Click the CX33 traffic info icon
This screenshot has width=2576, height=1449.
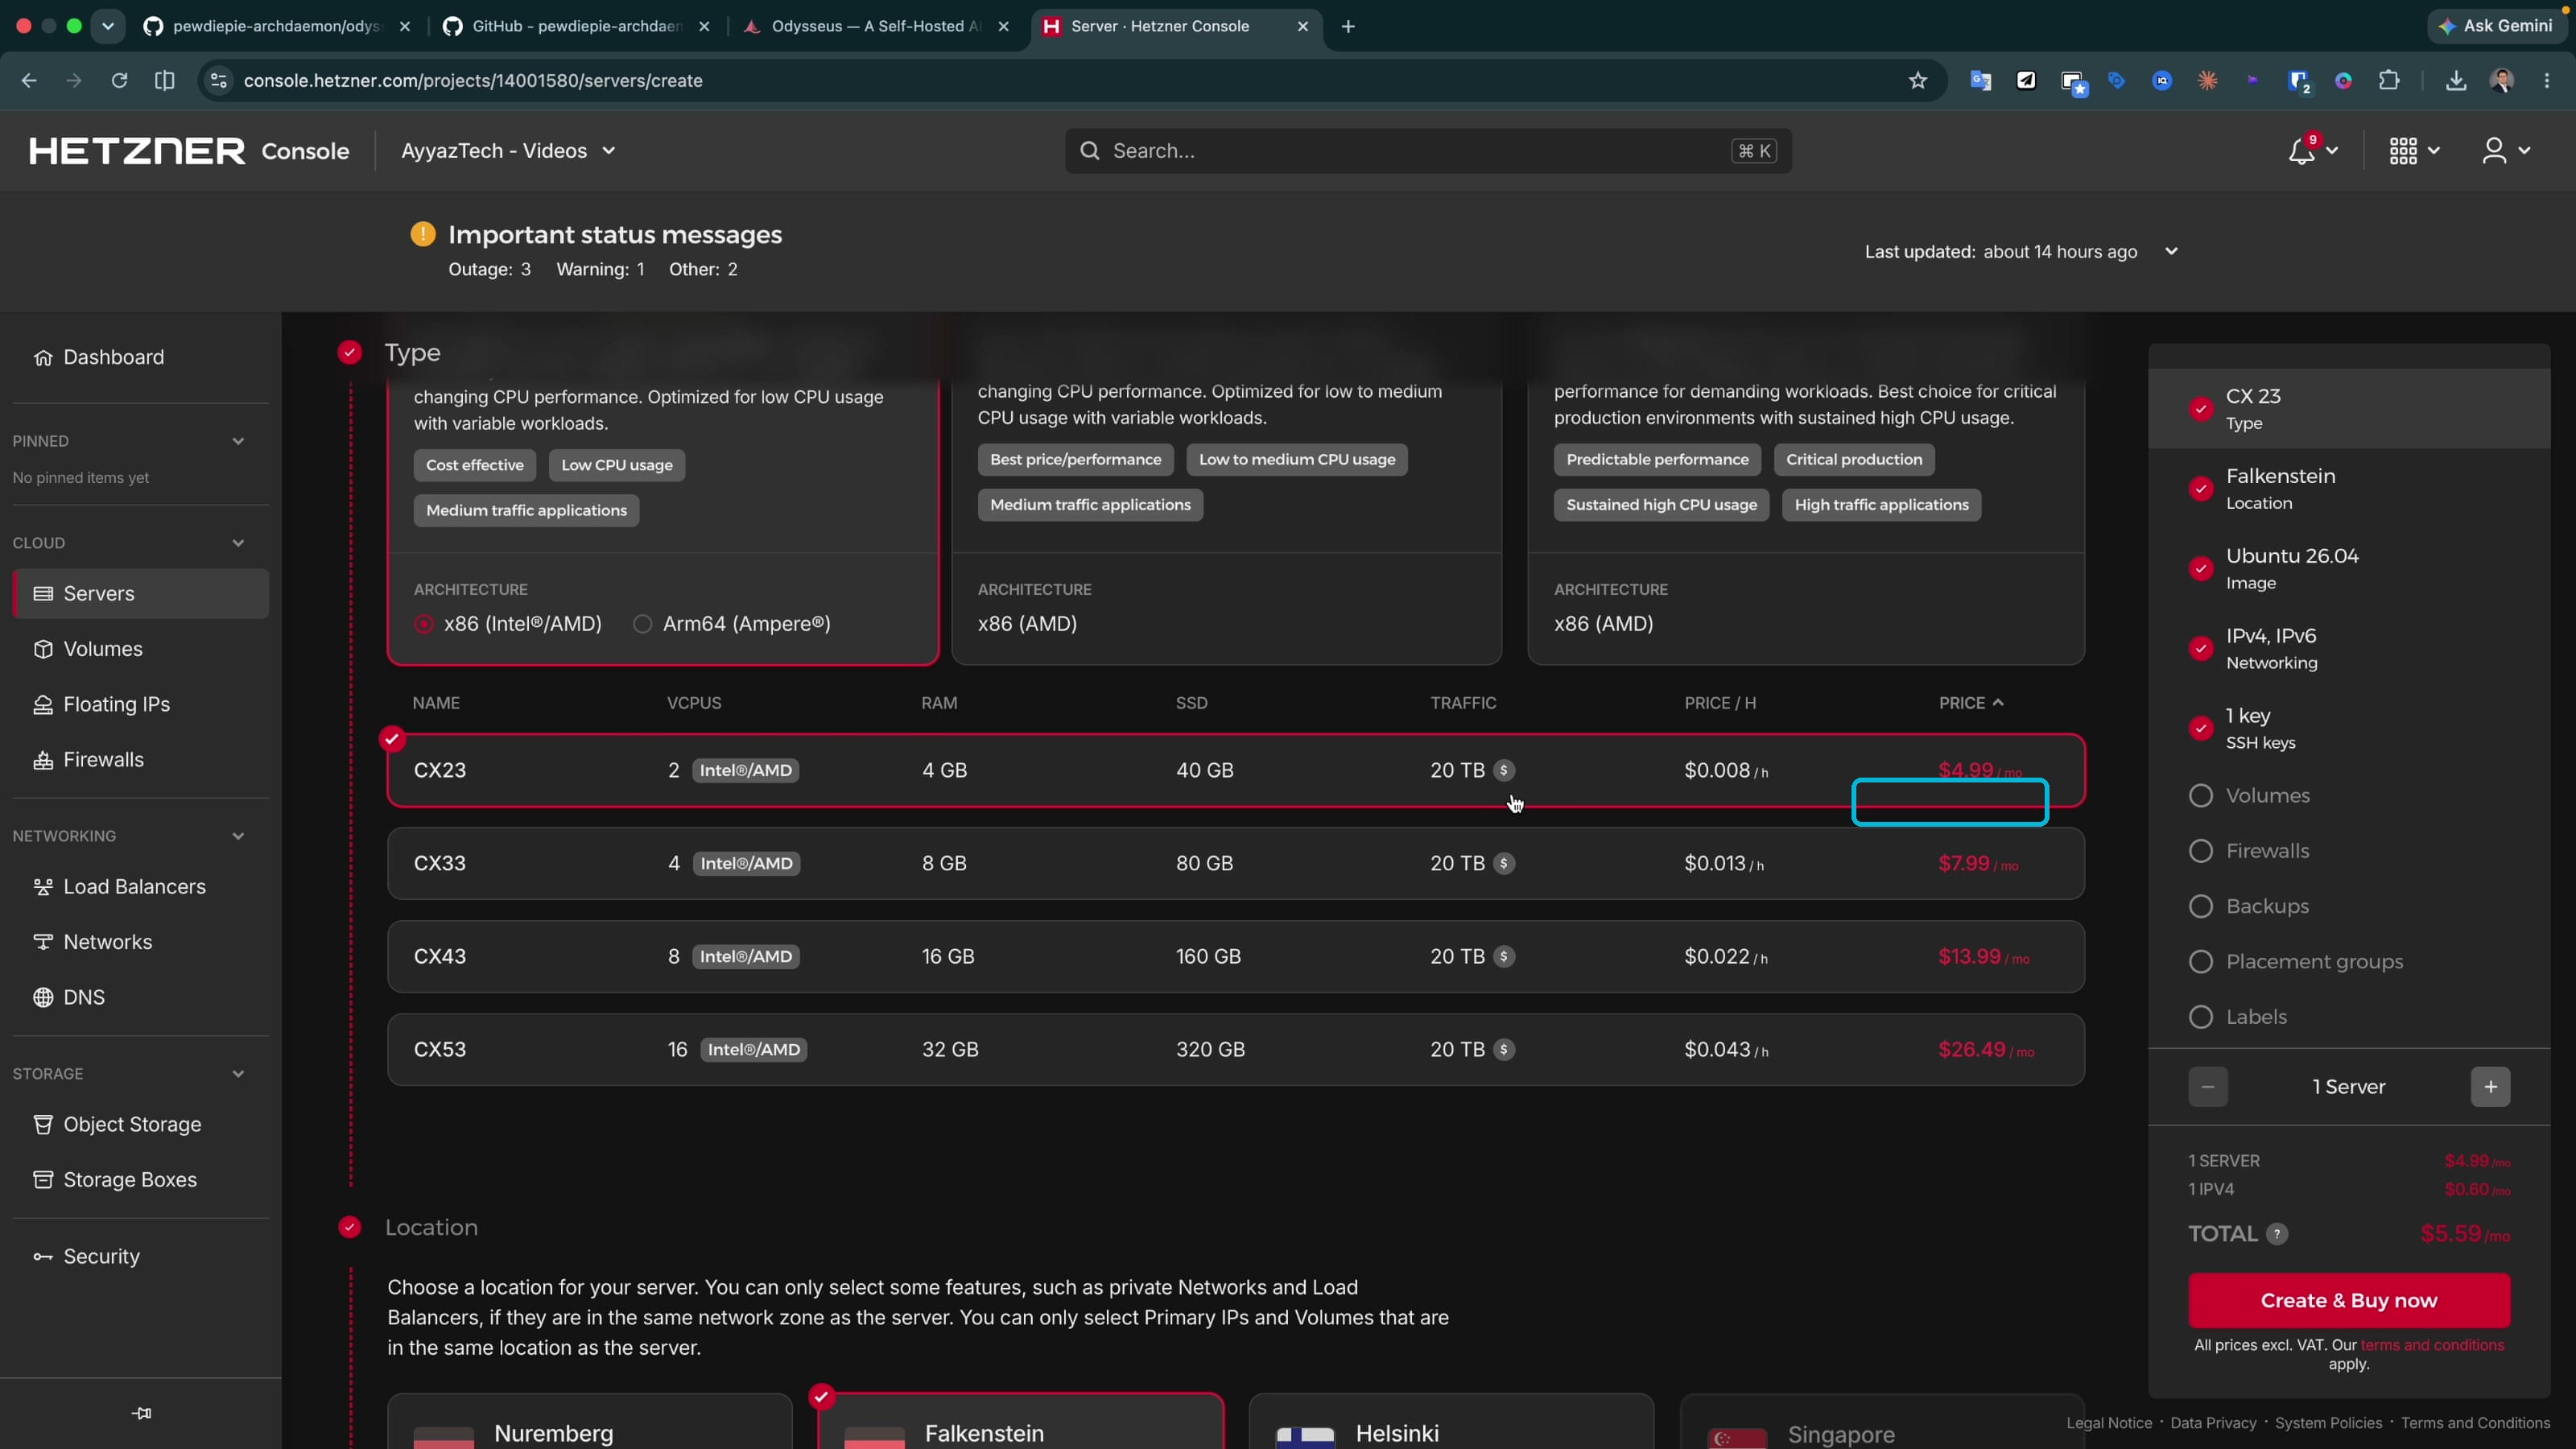coord(1504,863)
